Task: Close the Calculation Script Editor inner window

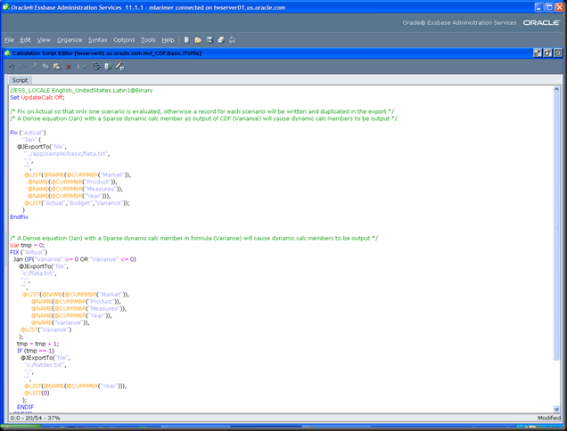Action: point(558,53)
